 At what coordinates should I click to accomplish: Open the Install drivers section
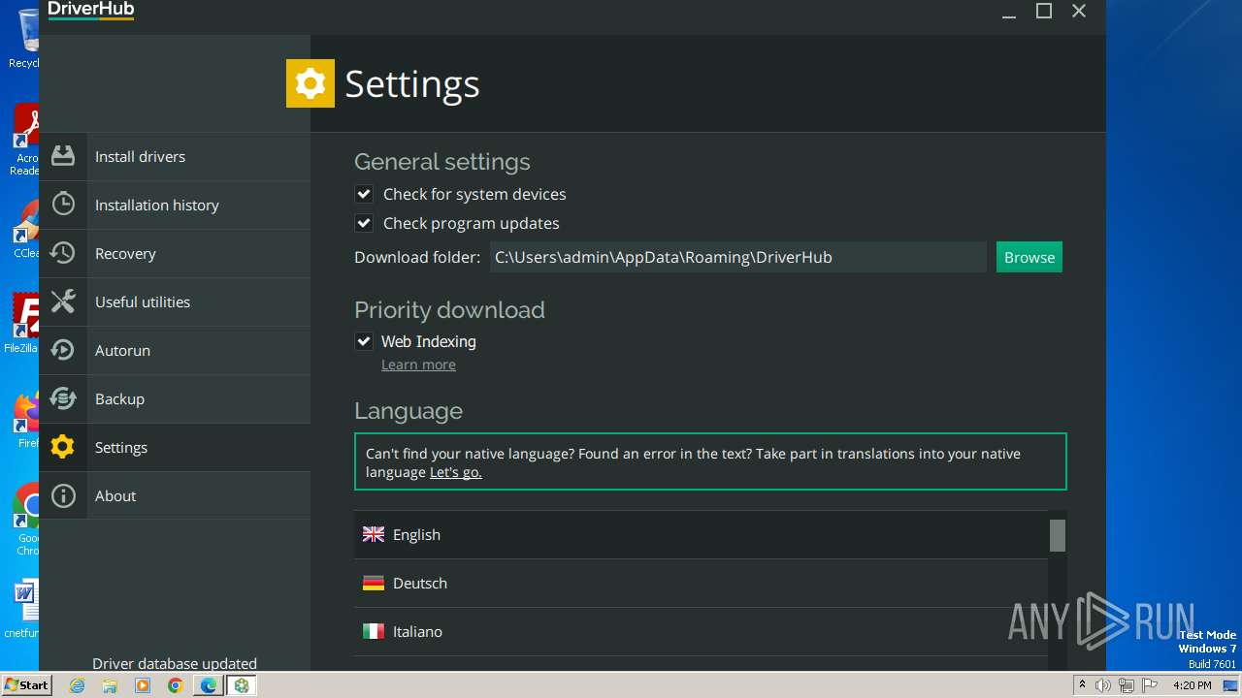tap(175, 156)
